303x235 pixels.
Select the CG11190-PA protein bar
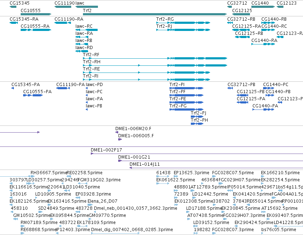point(63,88)
